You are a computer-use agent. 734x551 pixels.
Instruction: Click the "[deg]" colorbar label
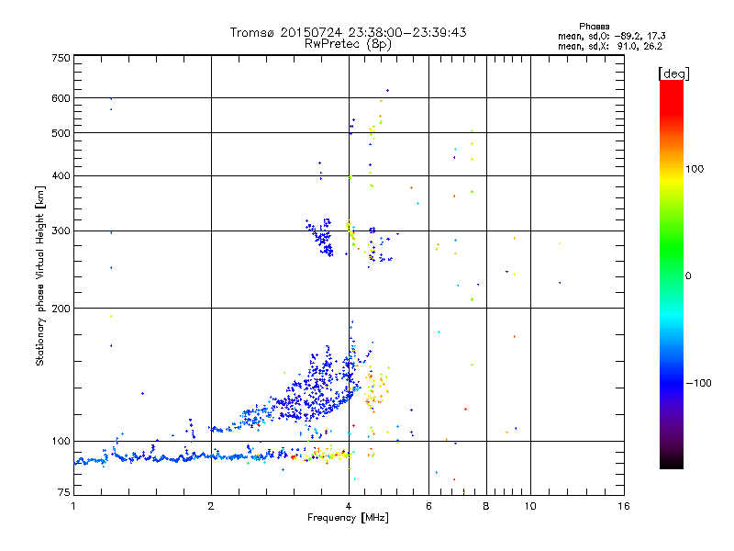coord(673,73)
